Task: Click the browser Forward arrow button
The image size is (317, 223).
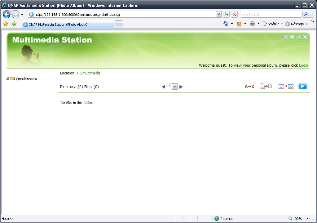Action: pos(15,15)
